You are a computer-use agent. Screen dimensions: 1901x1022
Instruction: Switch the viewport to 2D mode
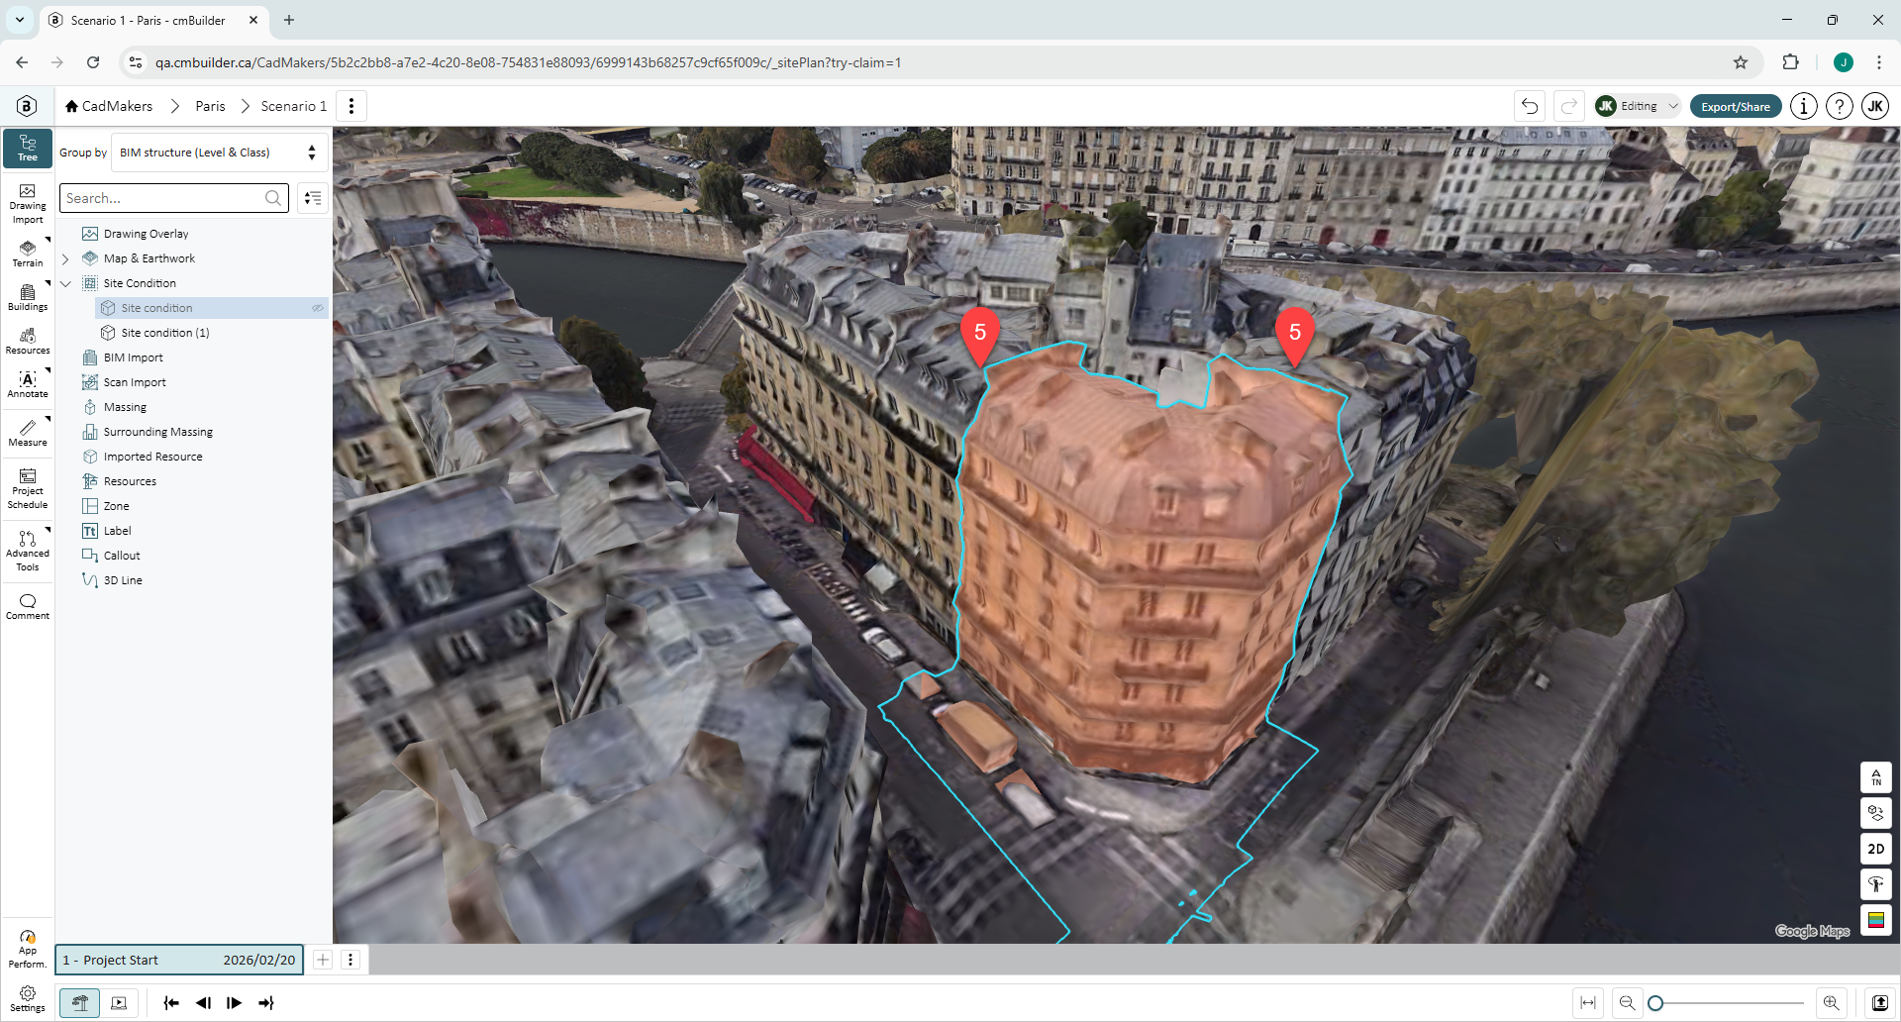point(1876,849)
